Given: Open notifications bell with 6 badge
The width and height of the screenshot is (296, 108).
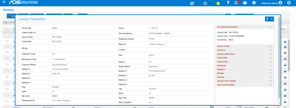Looking at the screenshot, I should coord(236,3).
